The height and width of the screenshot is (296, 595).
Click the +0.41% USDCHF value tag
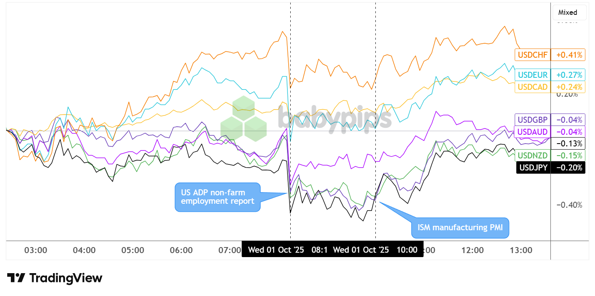tap(568, 55)
